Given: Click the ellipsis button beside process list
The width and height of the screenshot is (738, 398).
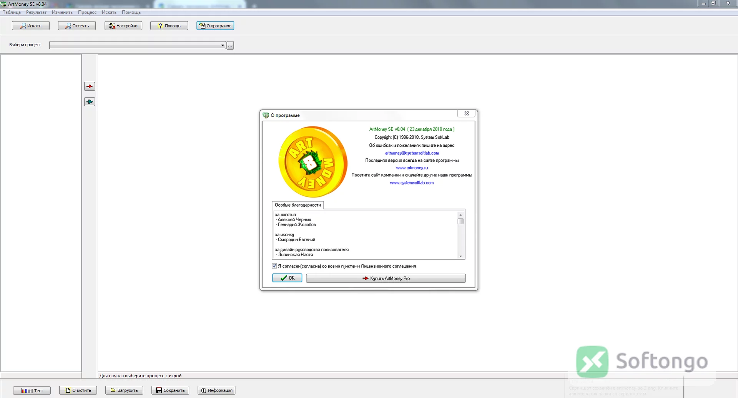Looking at the screenshot, I should [x=230, y=46].
